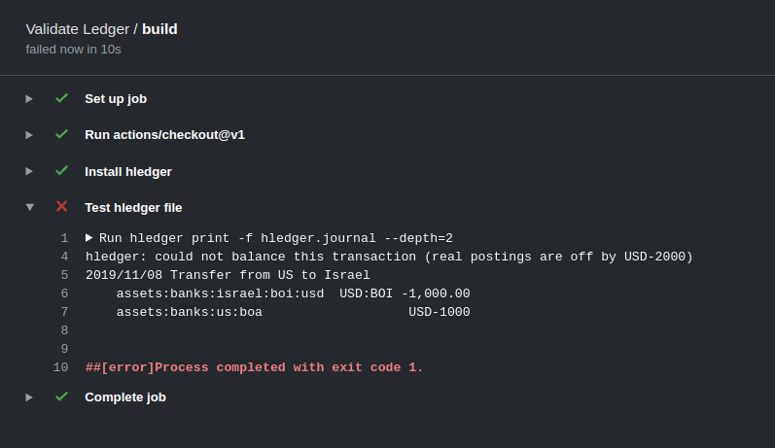This screenshot has width=775, height=448.
Task: Expand the Run actions/checkout@v1 step arrow
Action: 29,135
